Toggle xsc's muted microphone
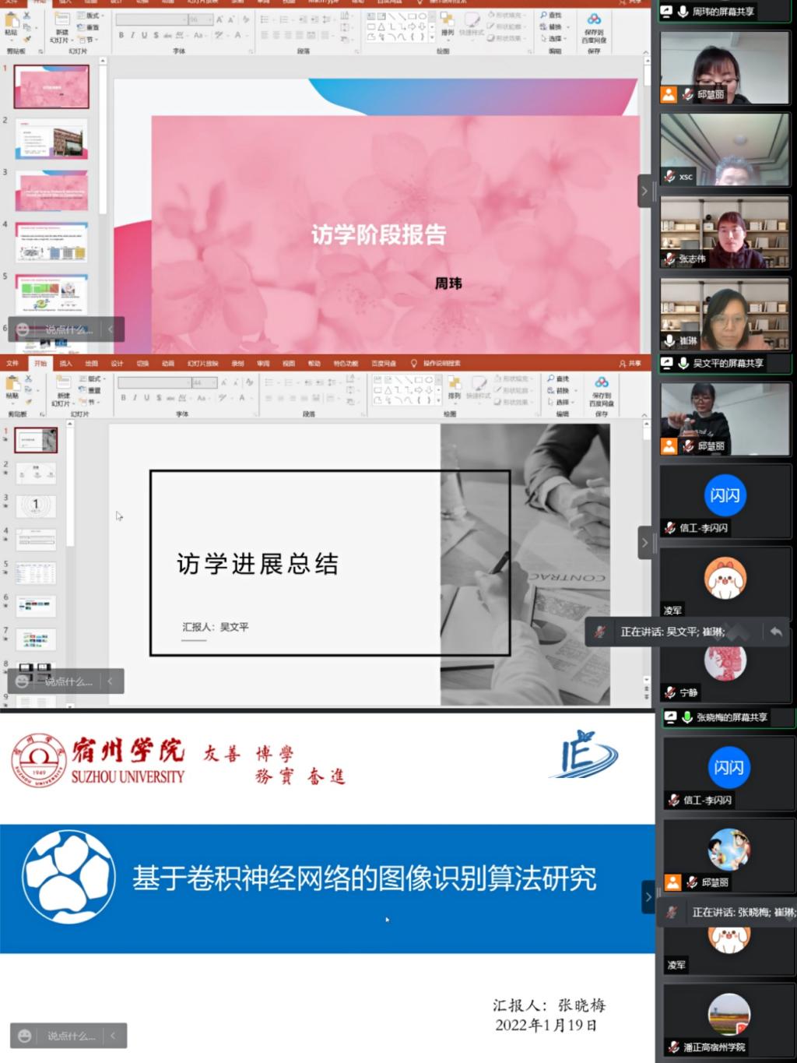The height and width of the screenshot is (1063, 797). [669, 176]
